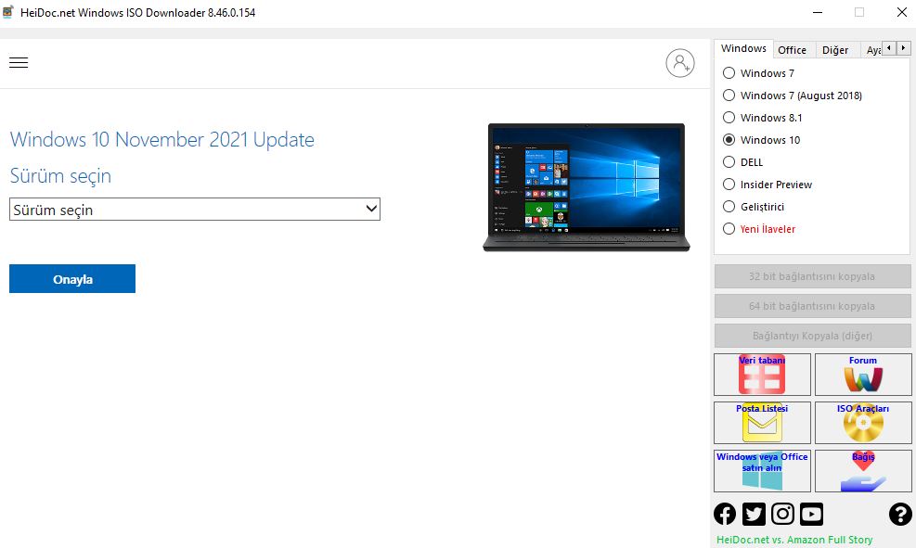916x548 pixels.
Task: Select the Windows 7 radio button
Action: pos(729,73)
